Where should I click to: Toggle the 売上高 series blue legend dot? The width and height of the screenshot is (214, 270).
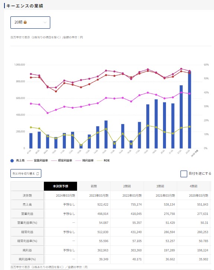[12, 161]
